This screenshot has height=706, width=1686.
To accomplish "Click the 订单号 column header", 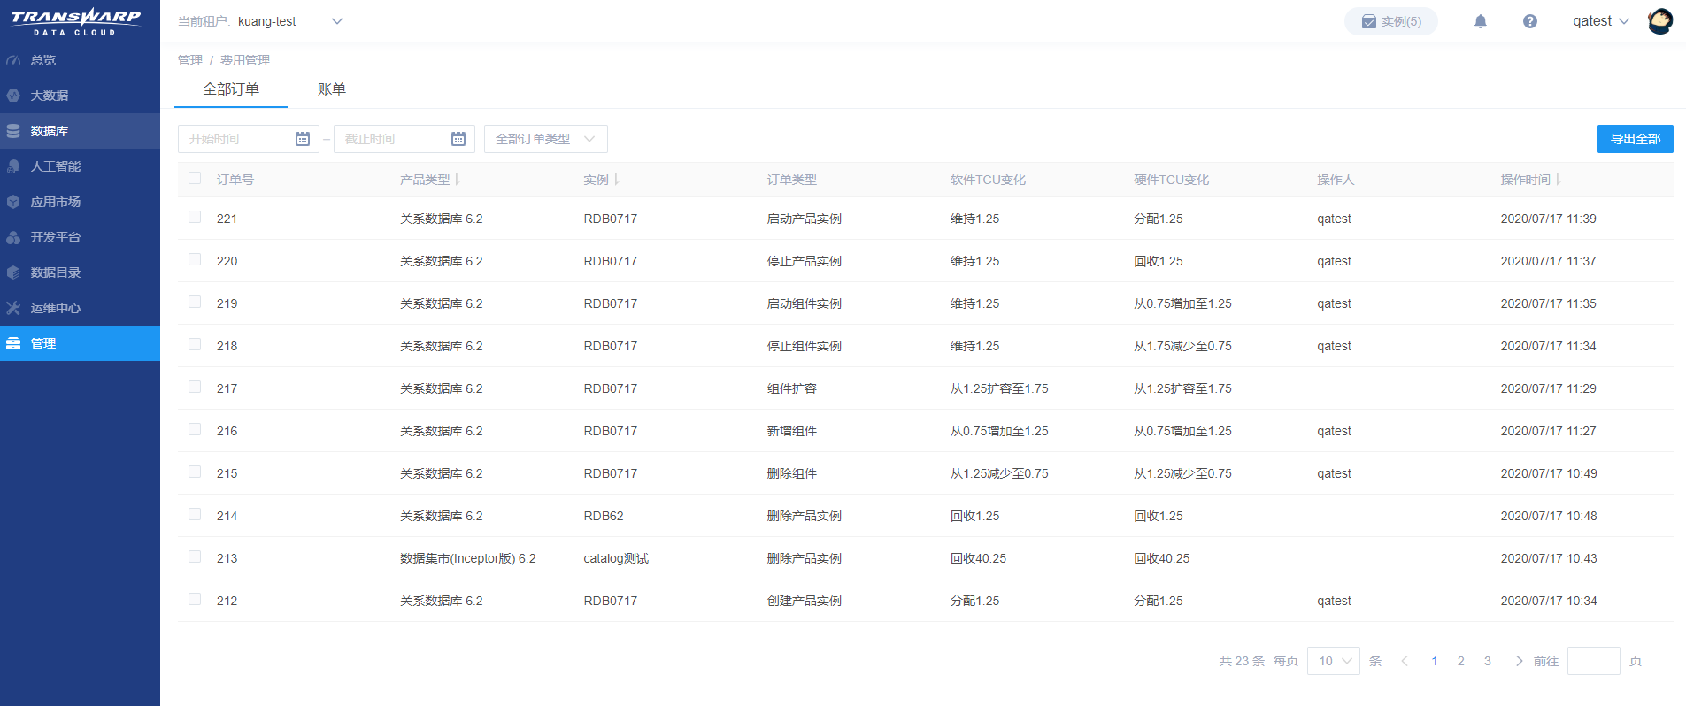I will (235, 180).
